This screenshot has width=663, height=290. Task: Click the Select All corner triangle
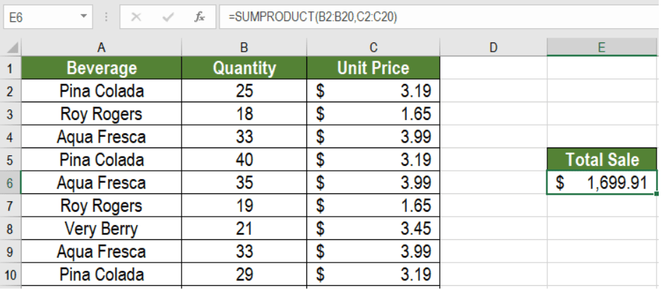12,48
